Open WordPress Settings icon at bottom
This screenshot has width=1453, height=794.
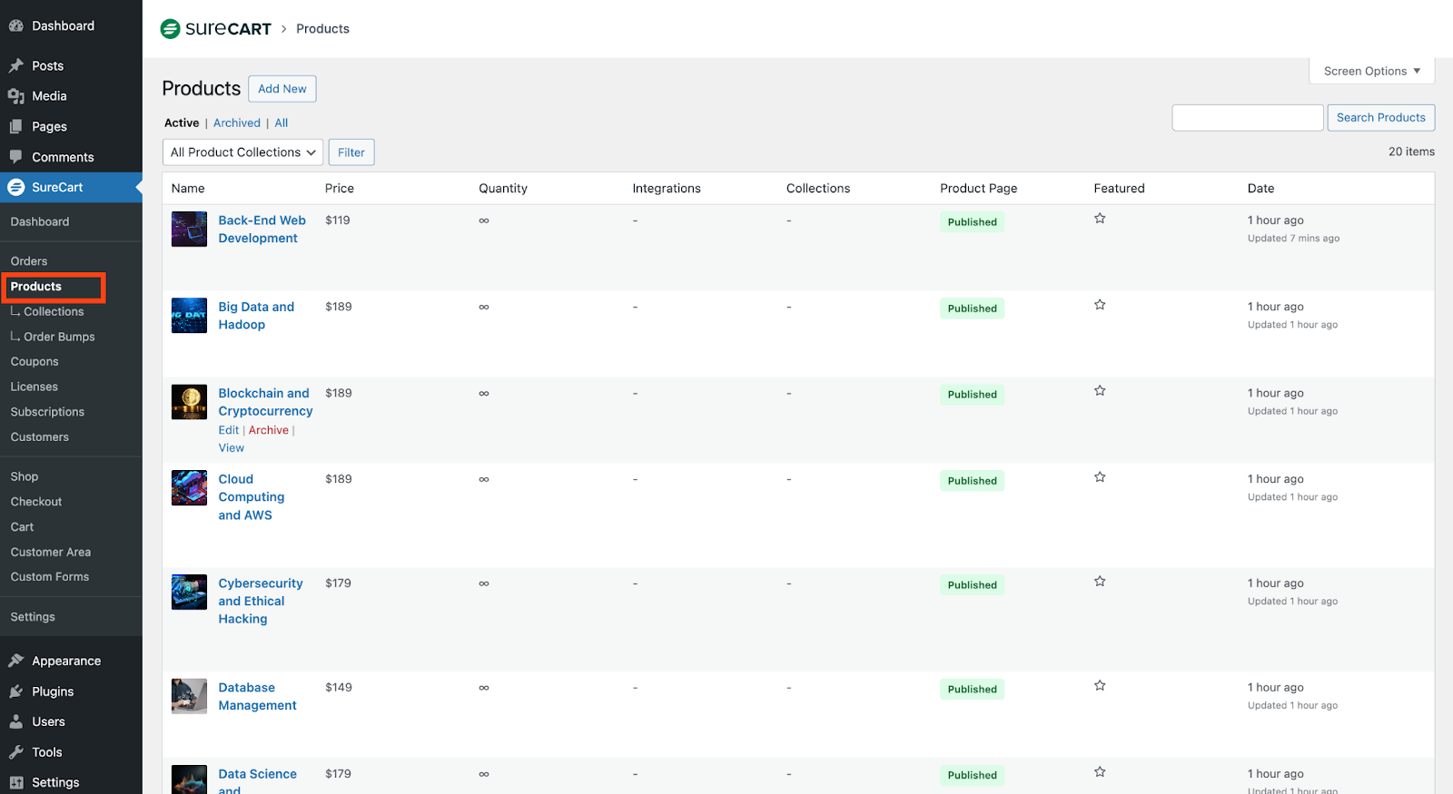click(x=15, y=782)
